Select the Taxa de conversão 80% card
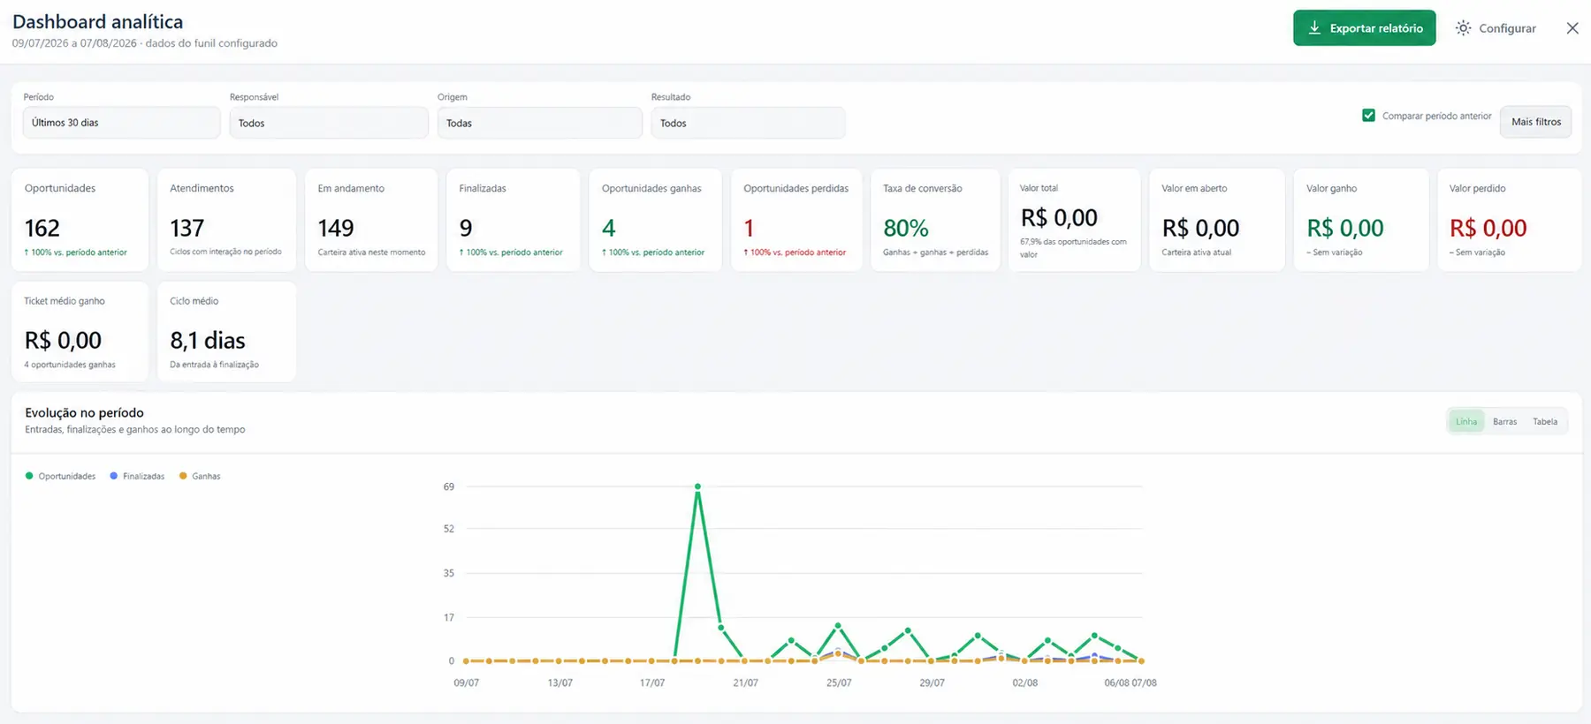 tap(935, 220)
